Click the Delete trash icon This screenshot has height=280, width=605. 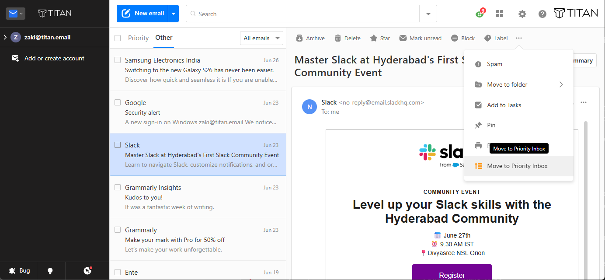[x=338, y=38]
